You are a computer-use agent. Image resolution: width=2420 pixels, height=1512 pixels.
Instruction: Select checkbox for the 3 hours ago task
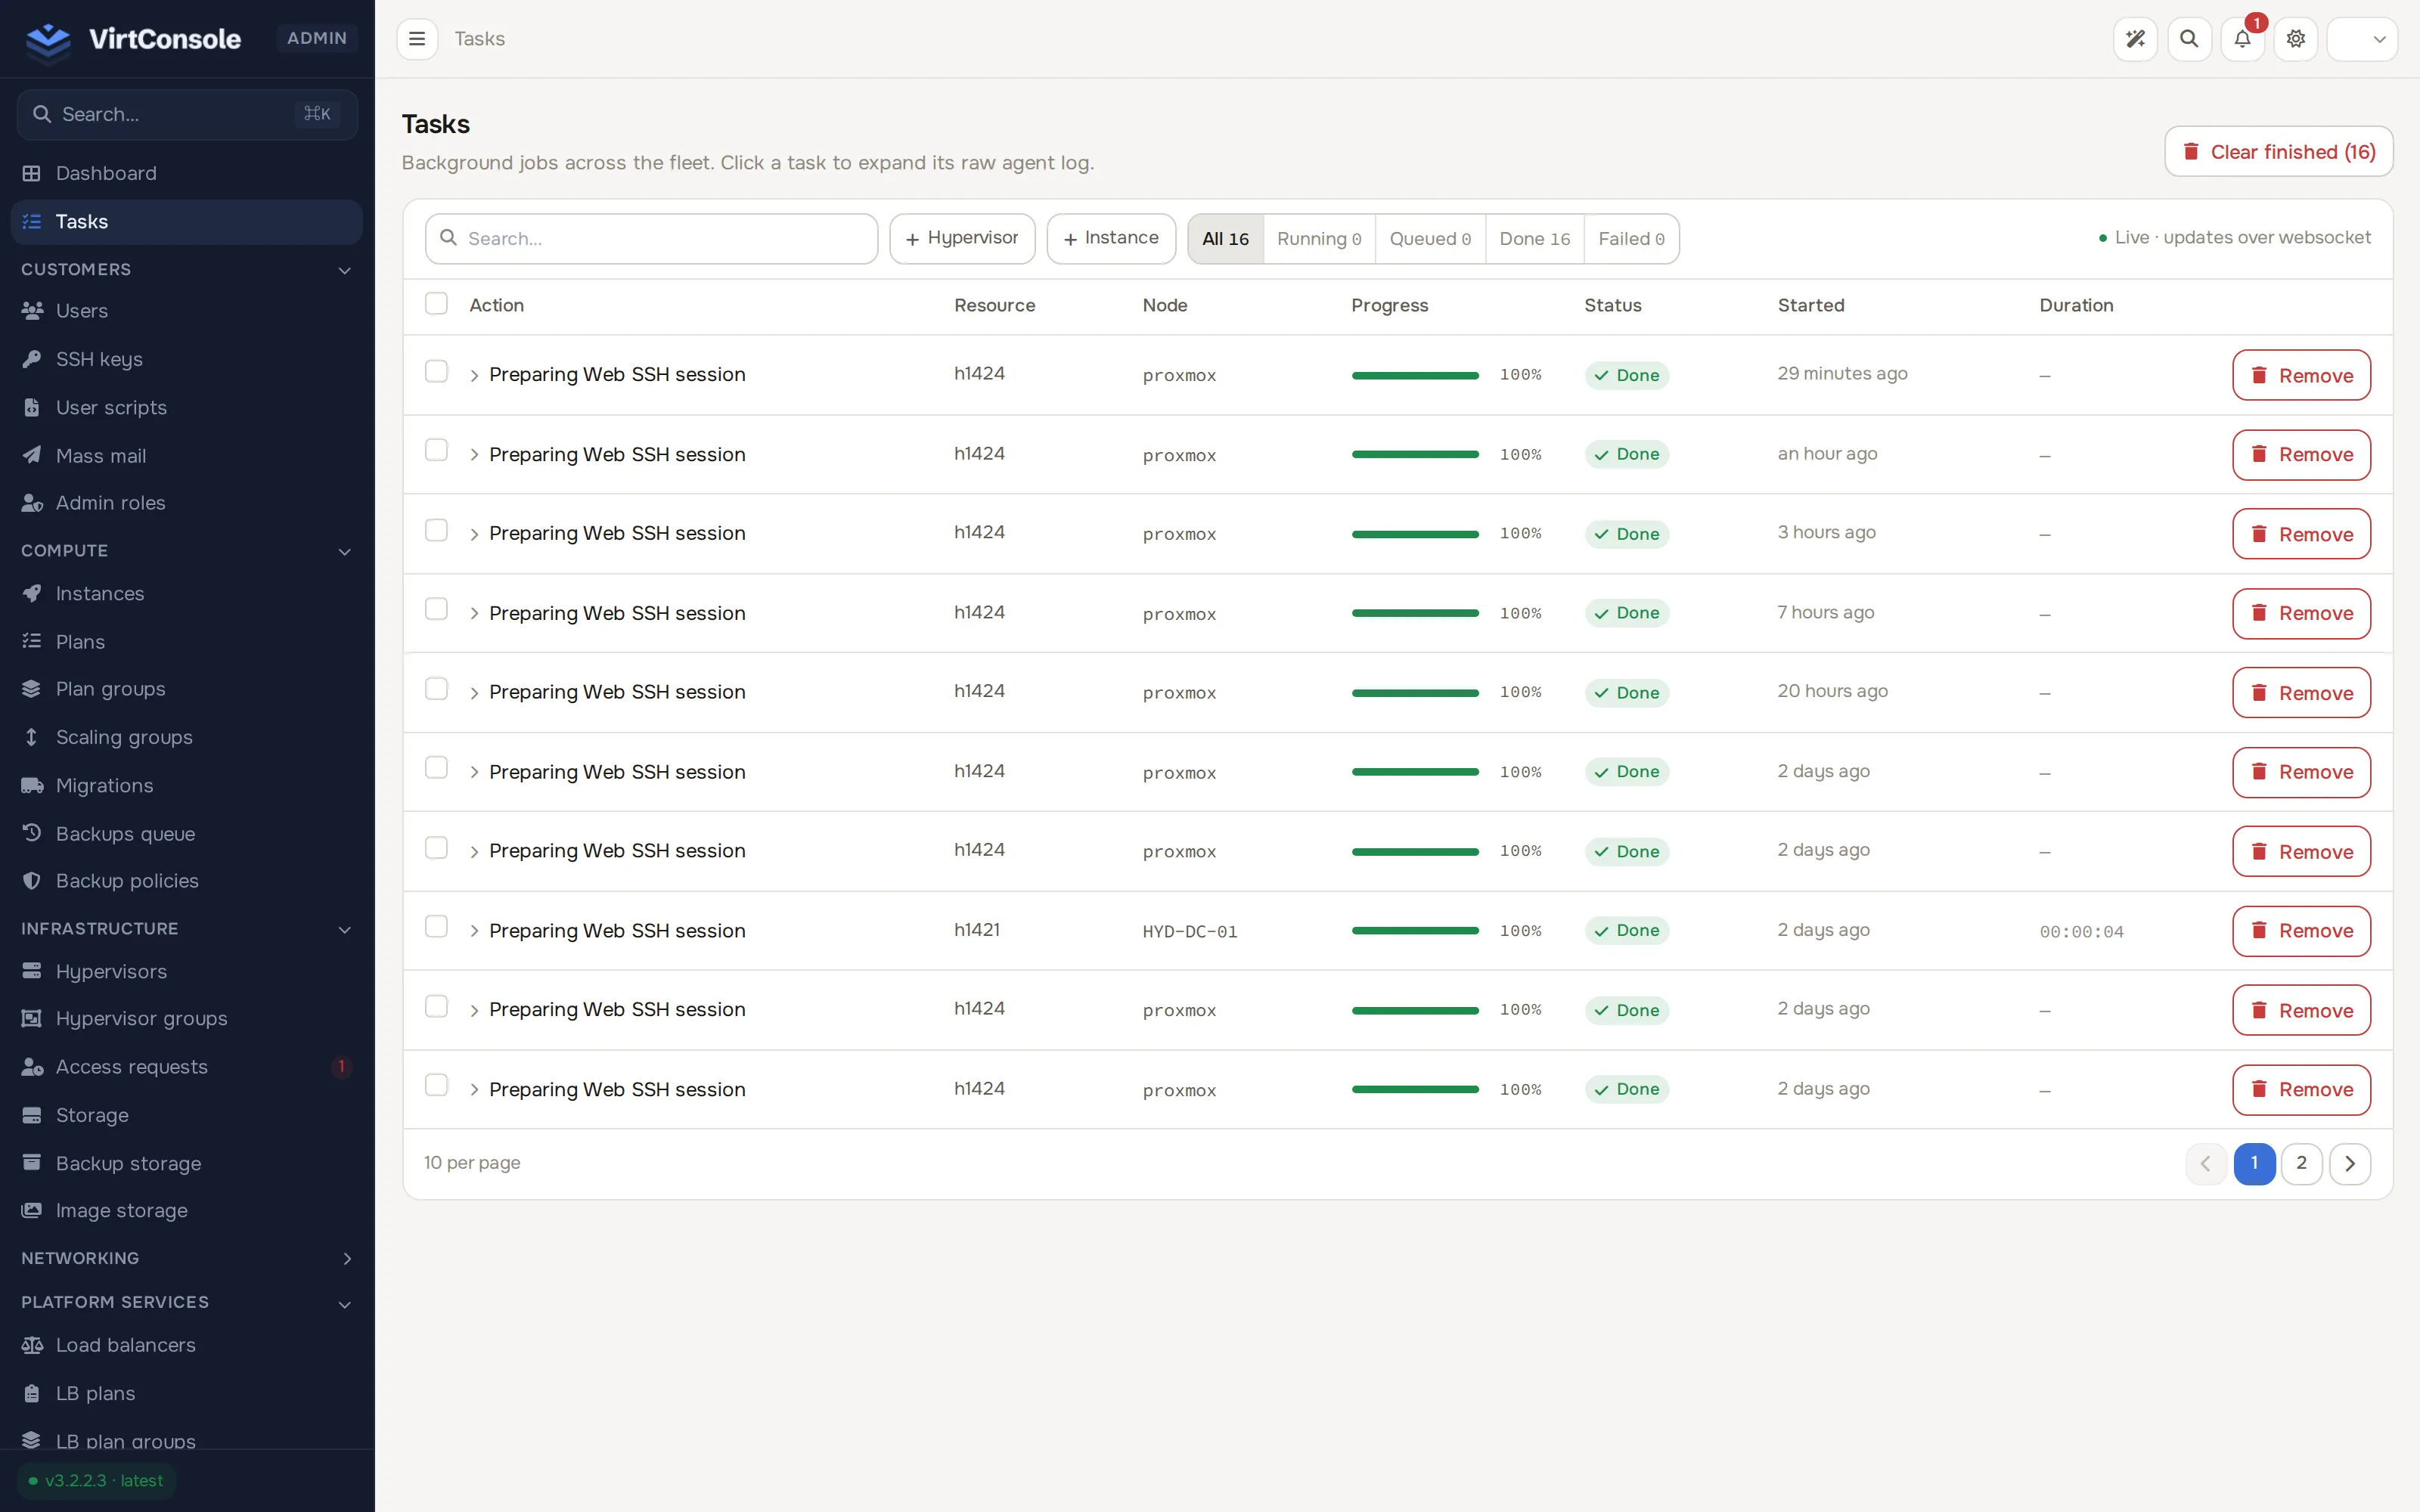click(436, 530)
